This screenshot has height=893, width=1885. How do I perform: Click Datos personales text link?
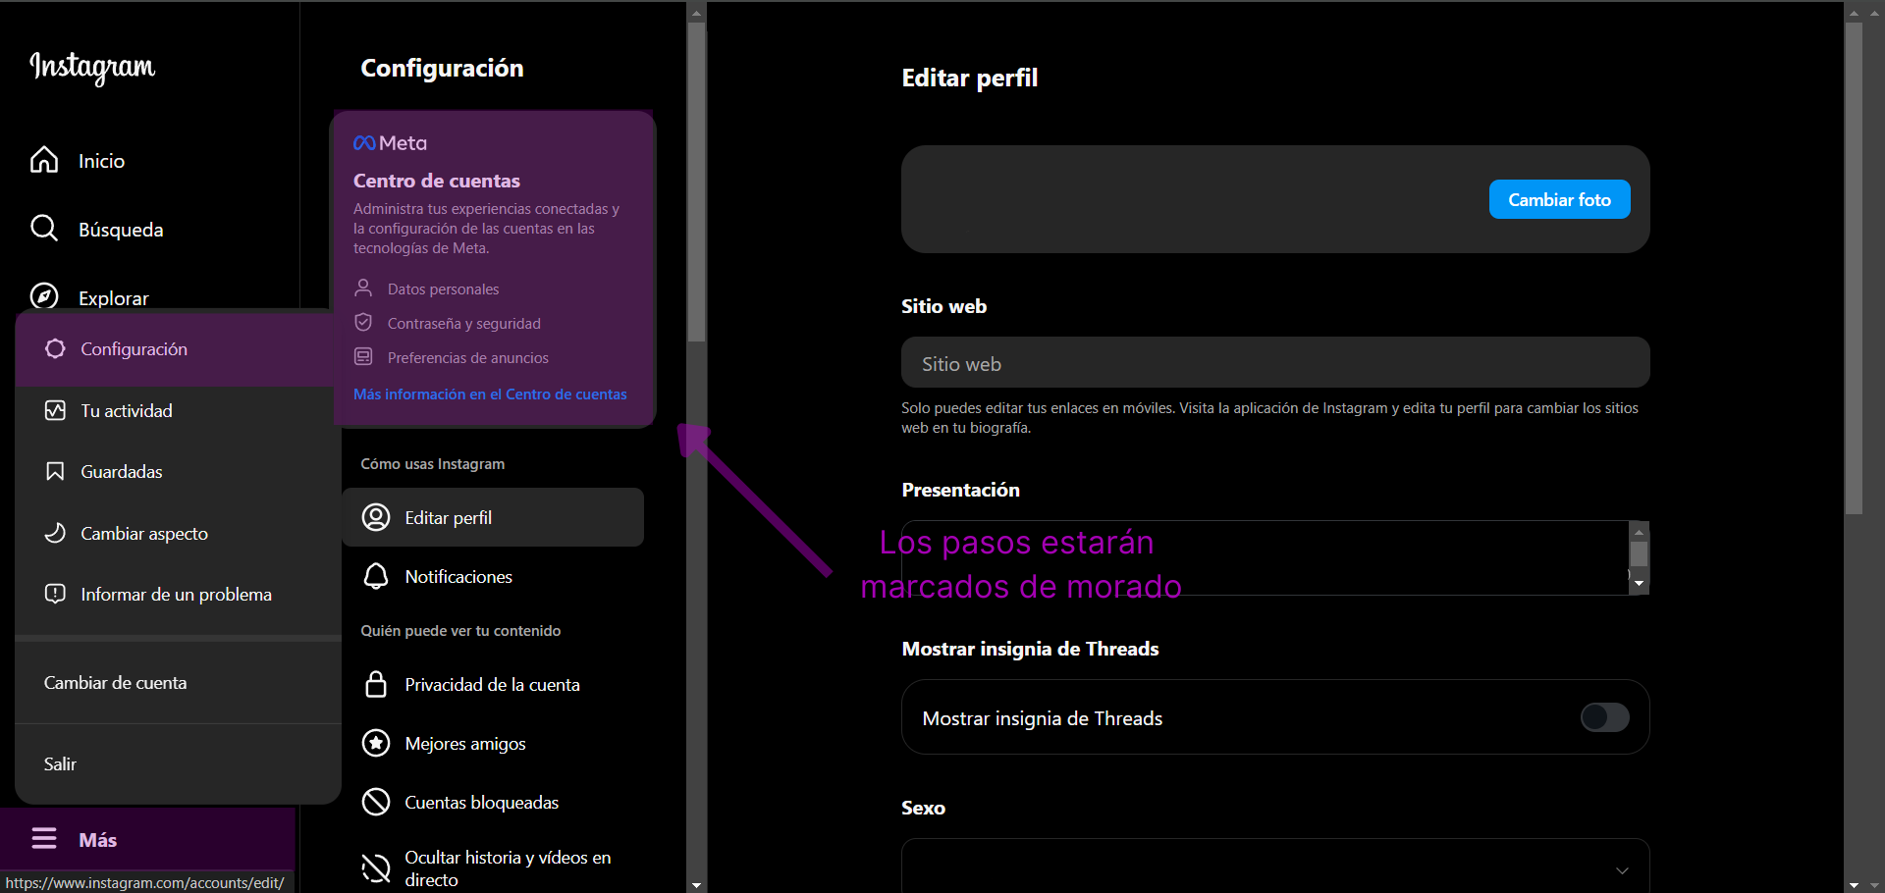(x=443, y=289)
